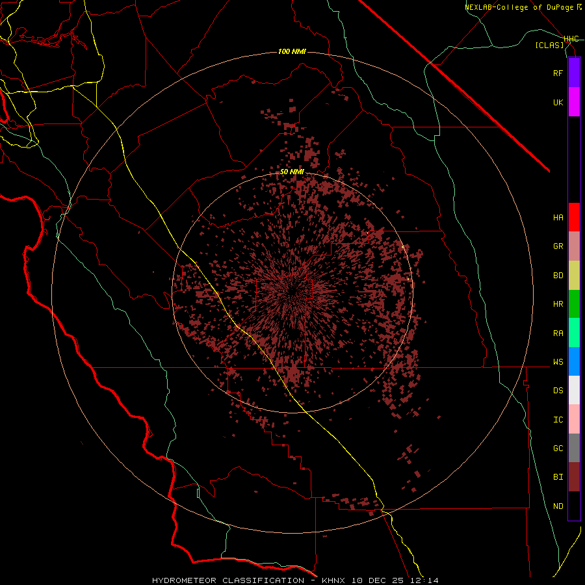Click the GR pink-brown legend swatch

point(574,246)
